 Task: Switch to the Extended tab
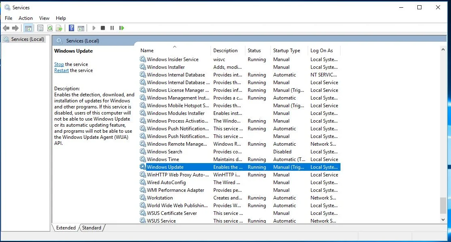coord(66,227)
